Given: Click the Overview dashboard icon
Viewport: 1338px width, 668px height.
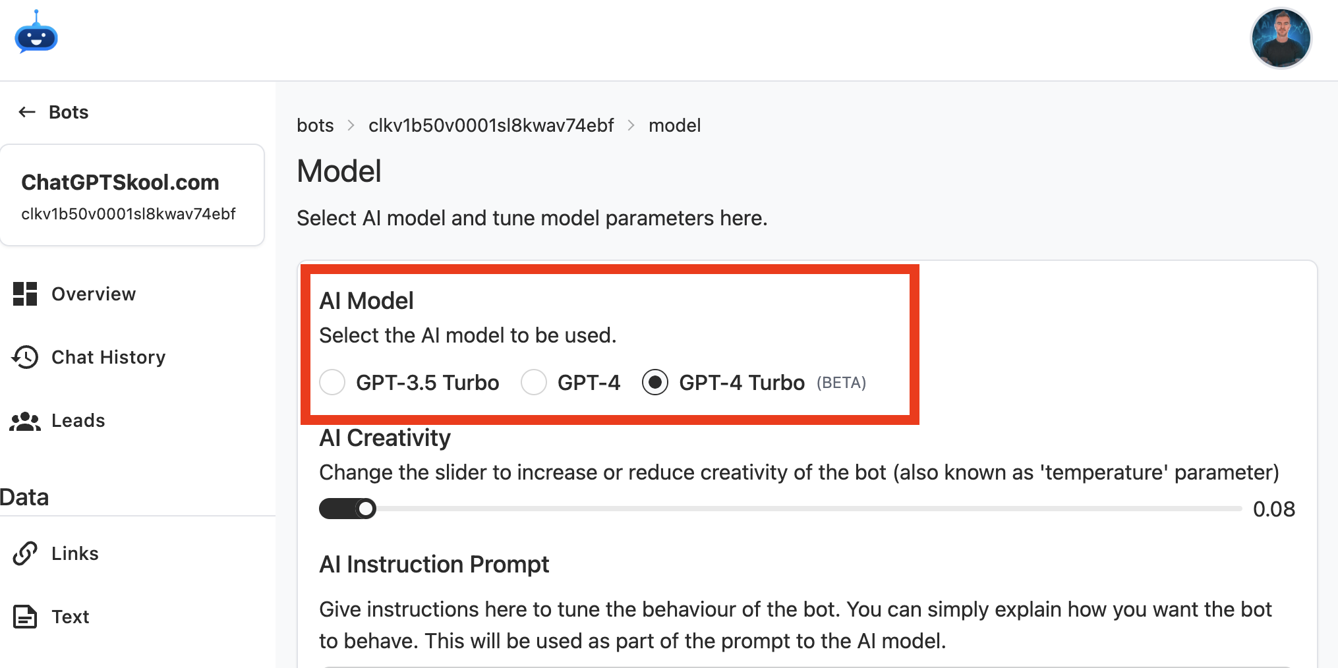Looking at the screenshot, I should click(x=25, y=294).
